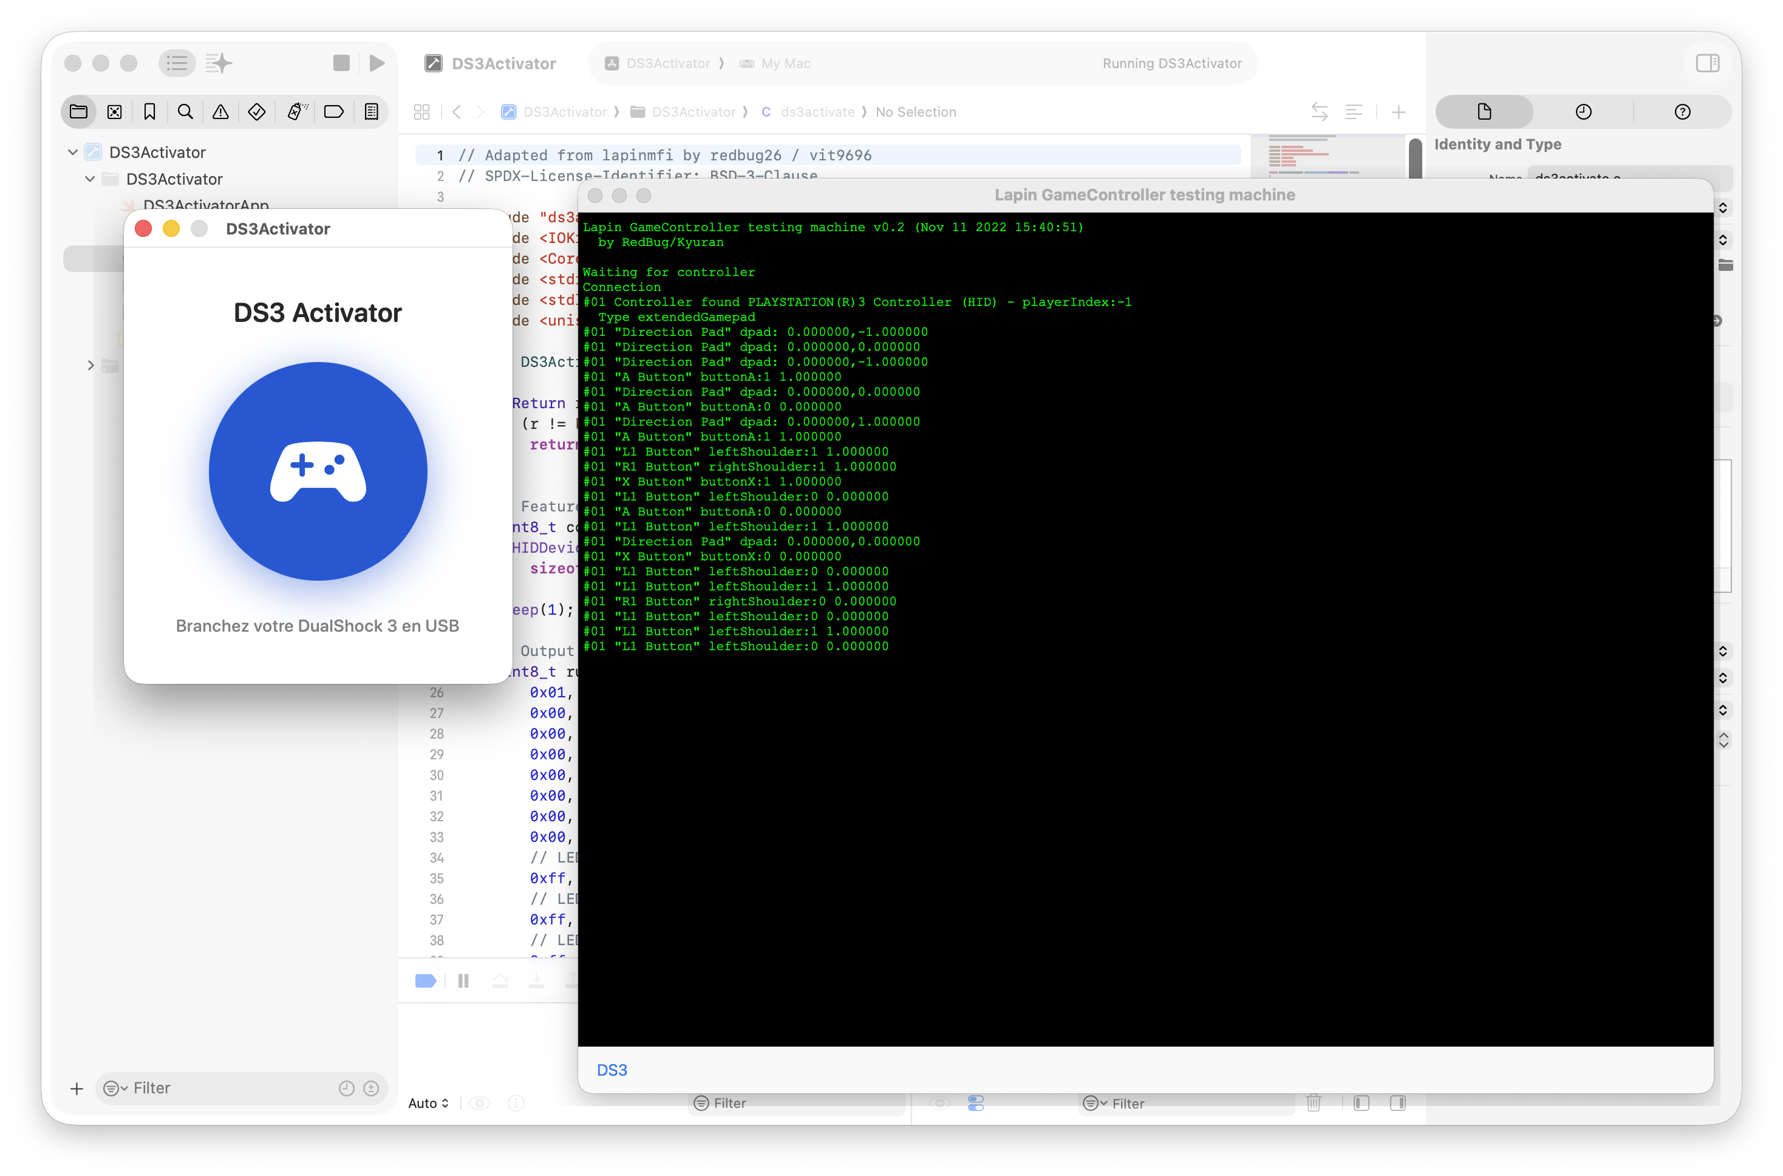This screenshot has width=1783, height=1176.
Task: Collapse the DS3Activator project root
Action: click(x=73, y=152)
